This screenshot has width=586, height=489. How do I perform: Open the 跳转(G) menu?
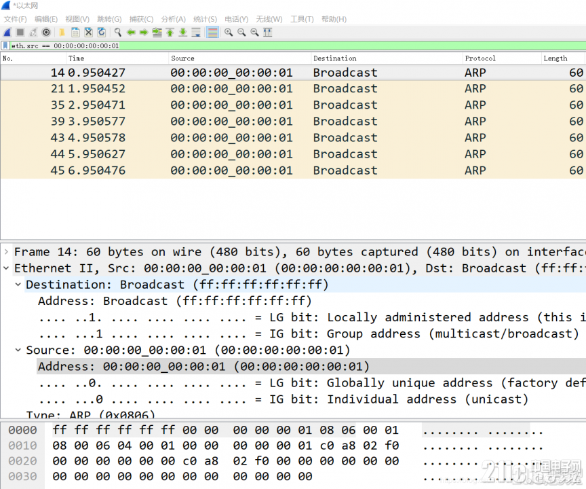coord(109,19)
